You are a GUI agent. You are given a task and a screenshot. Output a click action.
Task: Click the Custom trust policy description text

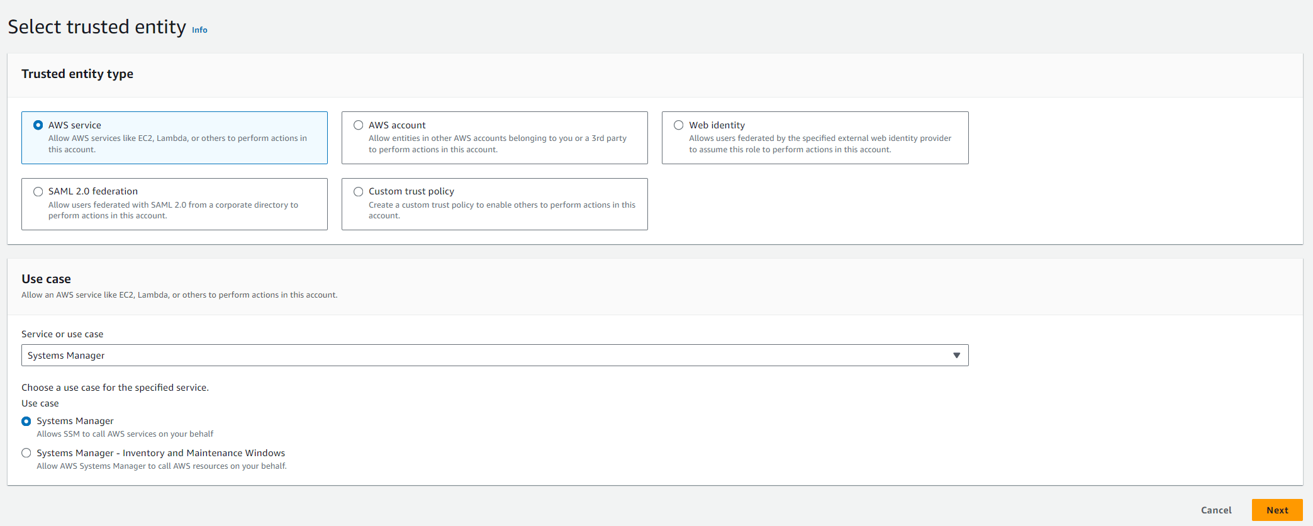tap(502, 210)
